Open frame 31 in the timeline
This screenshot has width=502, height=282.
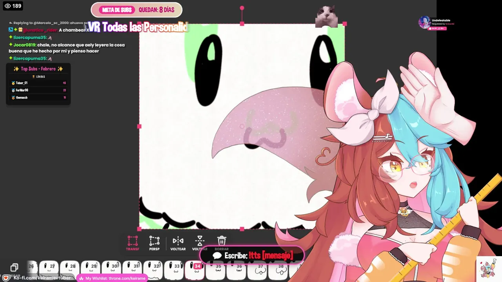[x=132, y=269]
